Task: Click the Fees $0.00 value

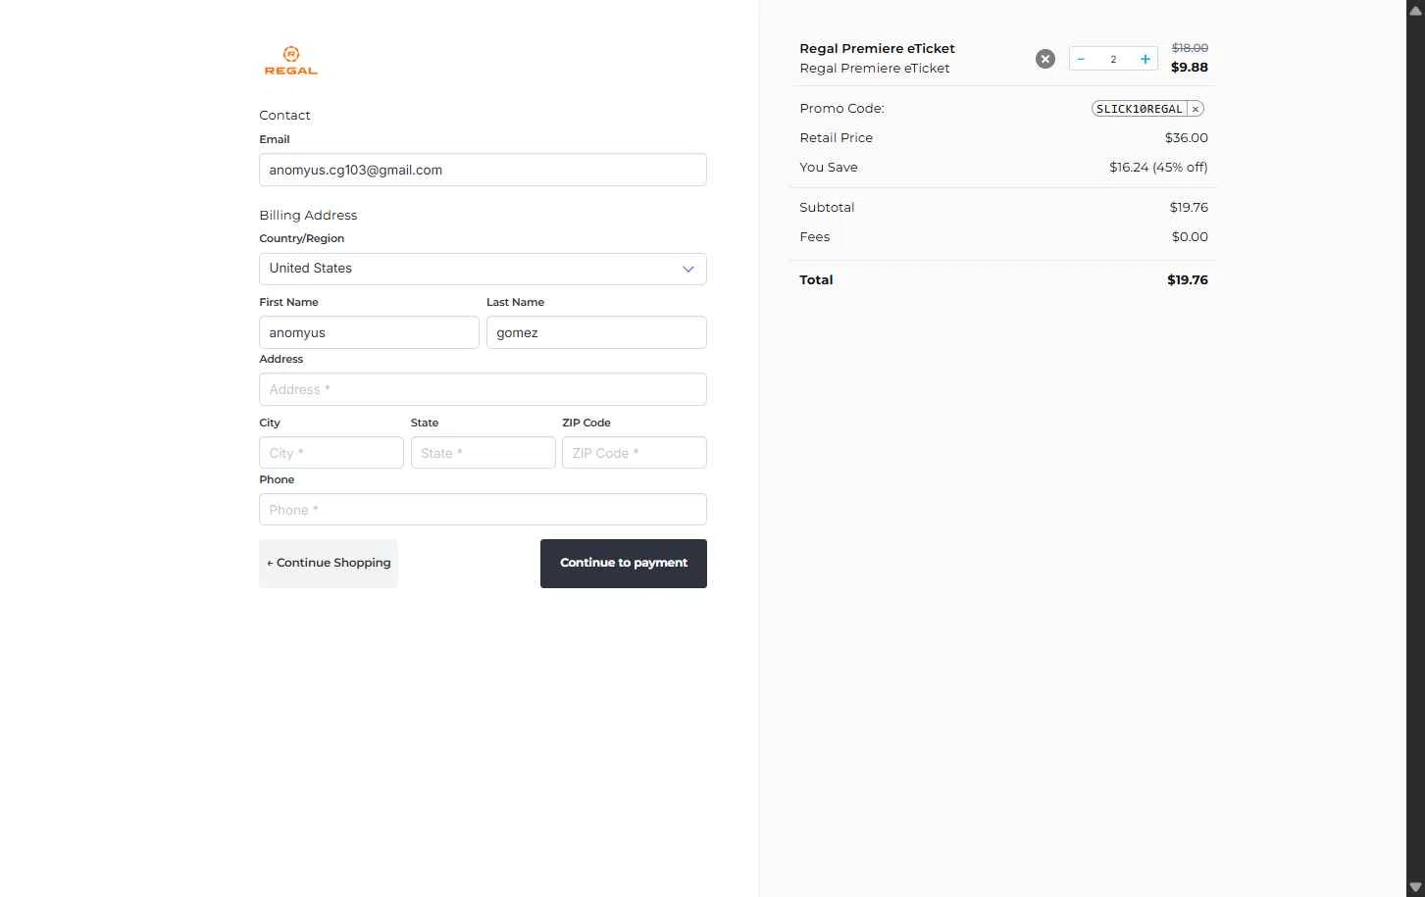Action: (1190, 237)
